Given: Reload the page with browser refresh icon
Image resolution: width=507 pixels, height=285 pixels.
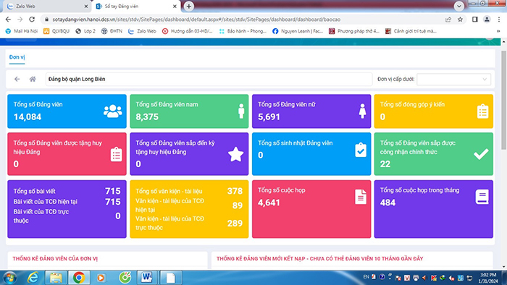Looking at the screenshot, I should tap(32, 20).
